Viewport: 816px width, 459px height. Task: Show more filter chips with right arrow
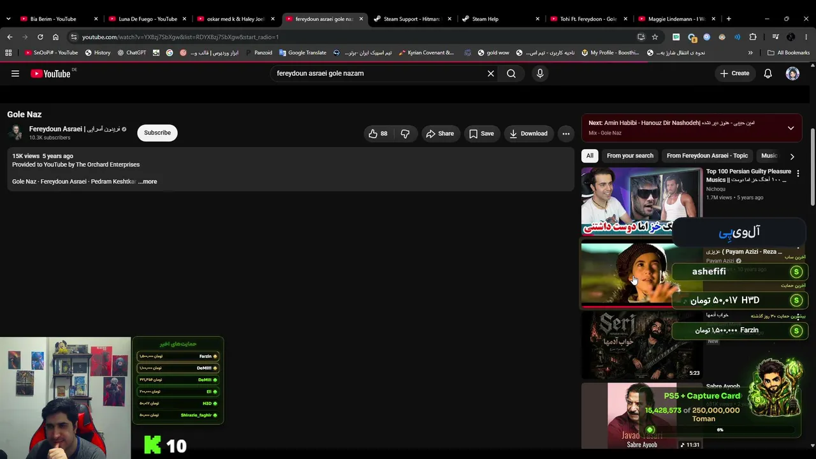[x=792, y=156]
